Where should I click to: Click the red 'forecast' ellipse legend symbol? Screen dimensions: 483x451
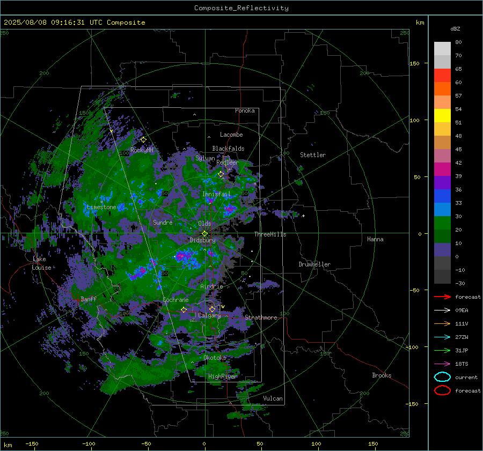442,390
